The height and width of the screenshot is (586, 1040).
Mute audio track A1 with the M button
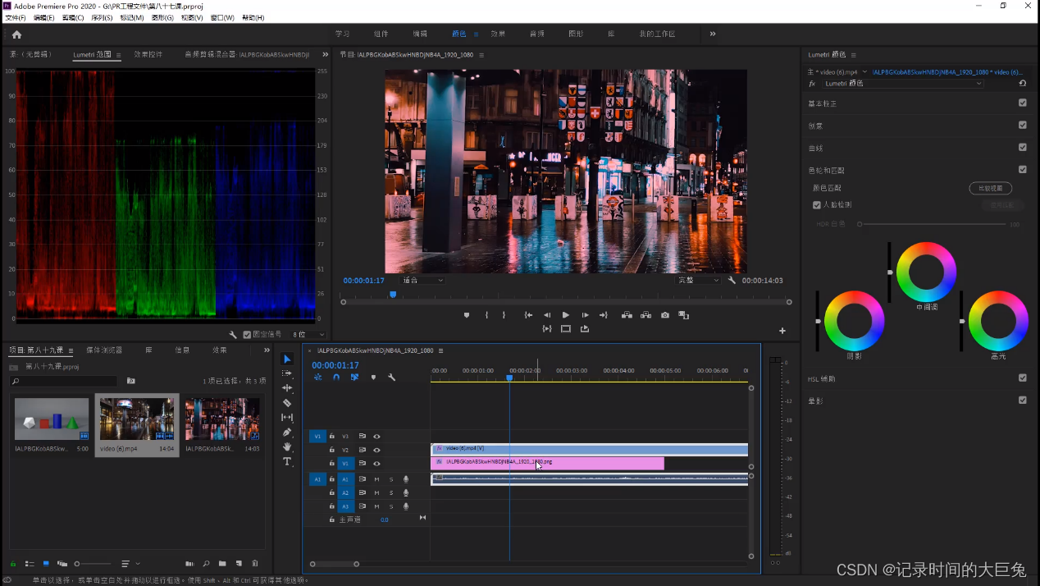pos(376,479)
